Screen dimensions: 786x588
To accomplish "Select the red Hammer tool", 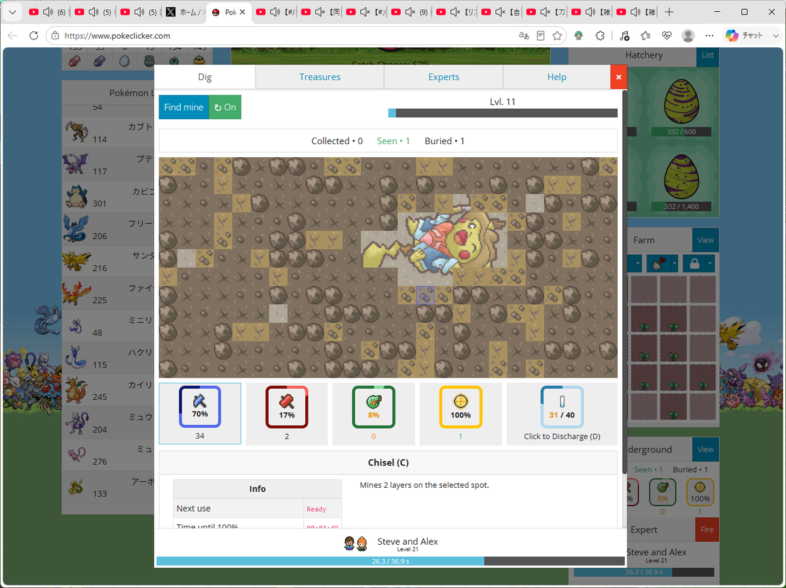I will [x=287, y=414].
